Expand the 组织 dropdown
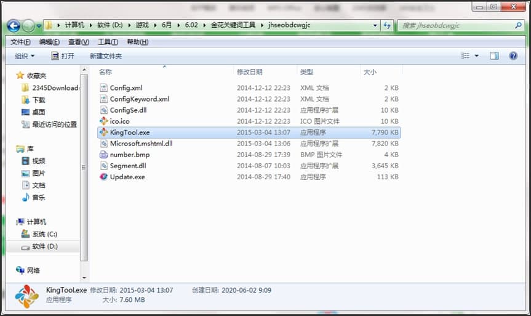Image resolution: width=531 pixels, height=316 pixels. pos(25,56)
